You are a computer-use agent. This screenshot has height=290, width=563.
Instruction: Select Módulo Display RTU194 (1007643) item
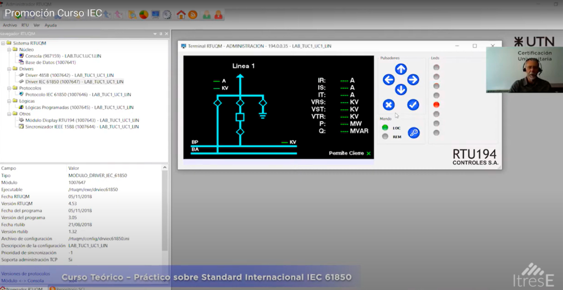(82, 120)
